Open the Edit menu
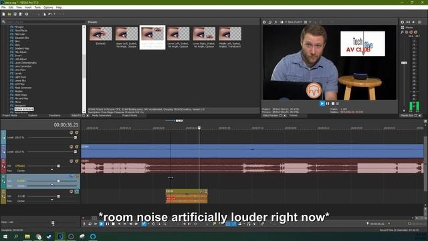 tap(11, 7)
